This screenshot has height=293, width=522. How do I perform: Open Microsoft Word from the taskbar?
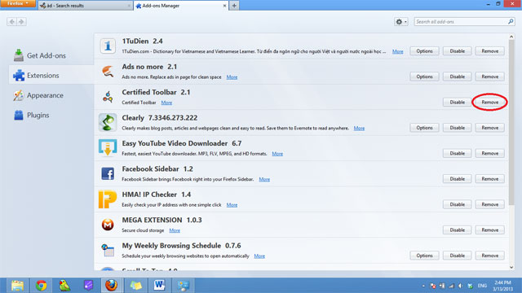click(x=160, y=286)
